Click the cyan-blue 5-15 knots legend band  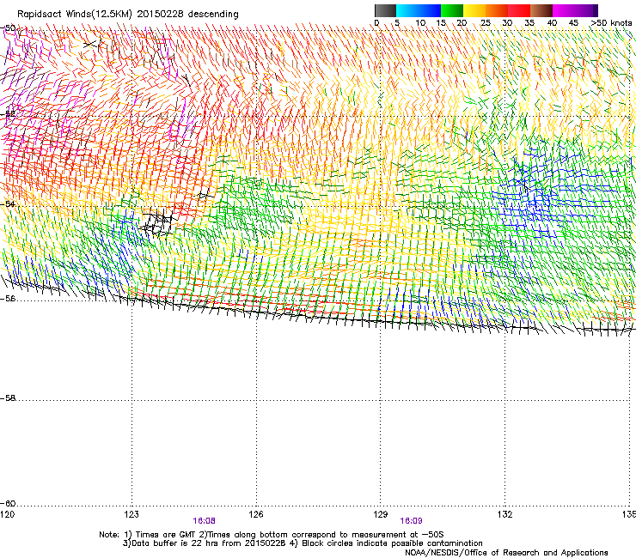[419, 10]
